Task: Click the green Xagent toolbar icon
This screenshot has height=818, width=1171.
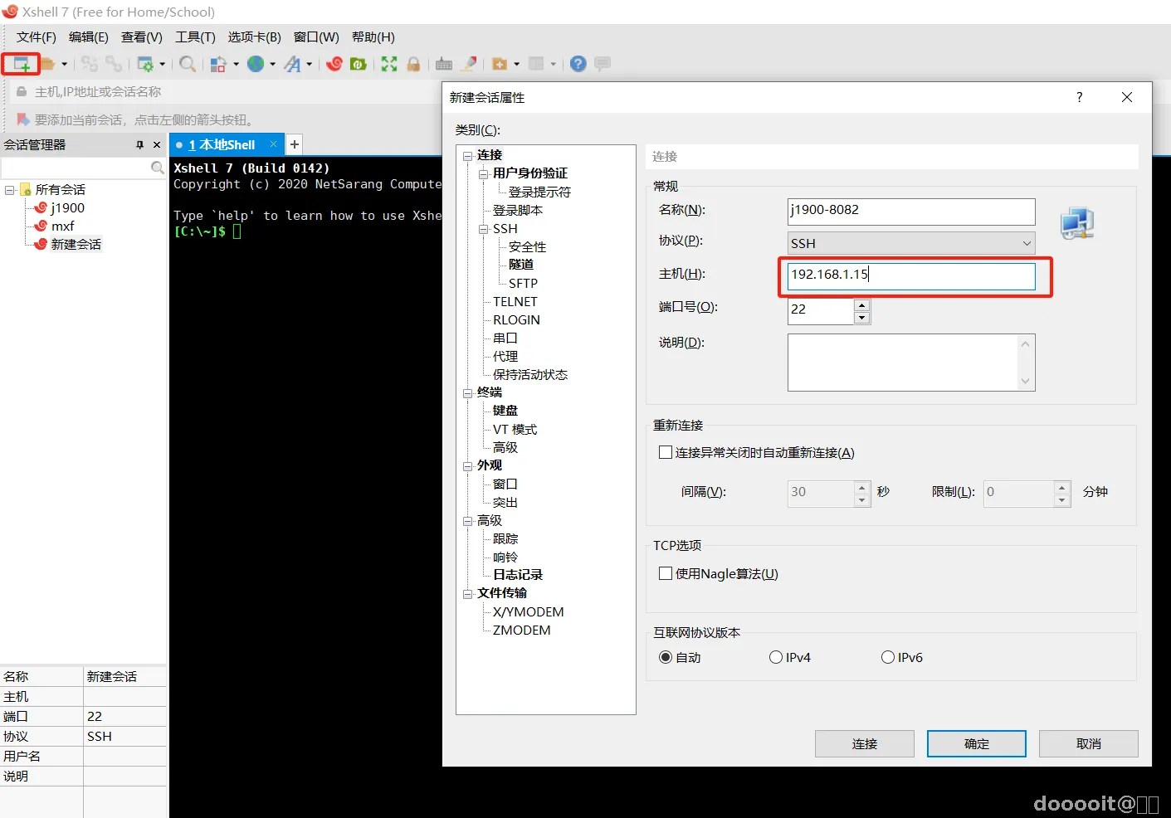Action: [x=359, y=64]
